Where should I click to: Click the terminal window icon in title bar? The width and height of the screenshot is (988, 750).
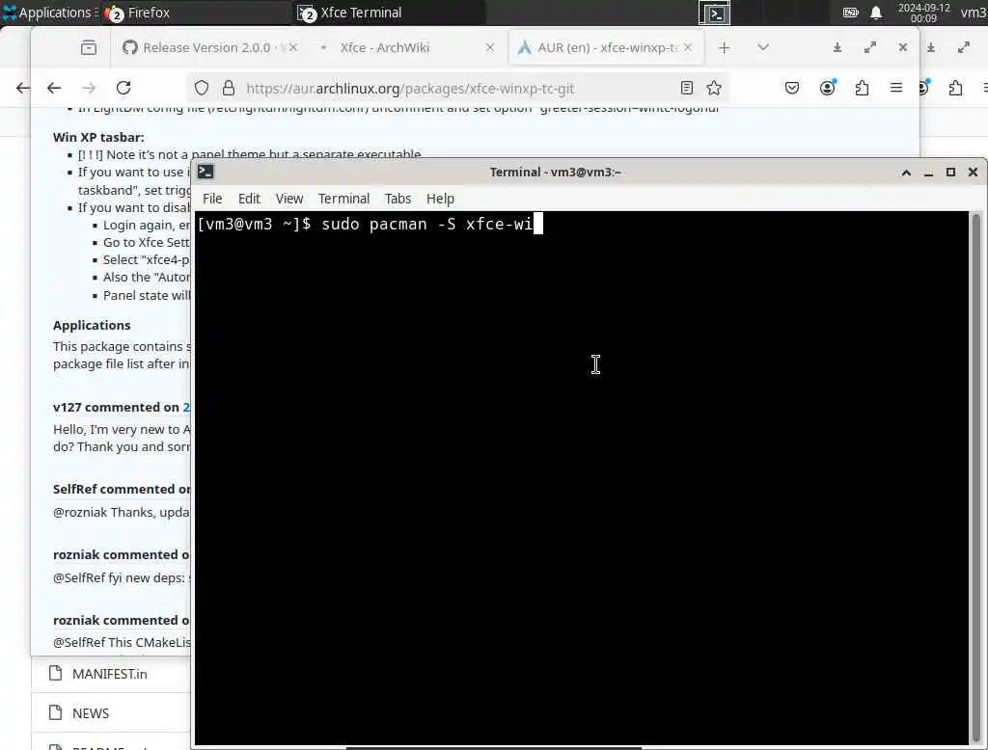pos(206,172)
